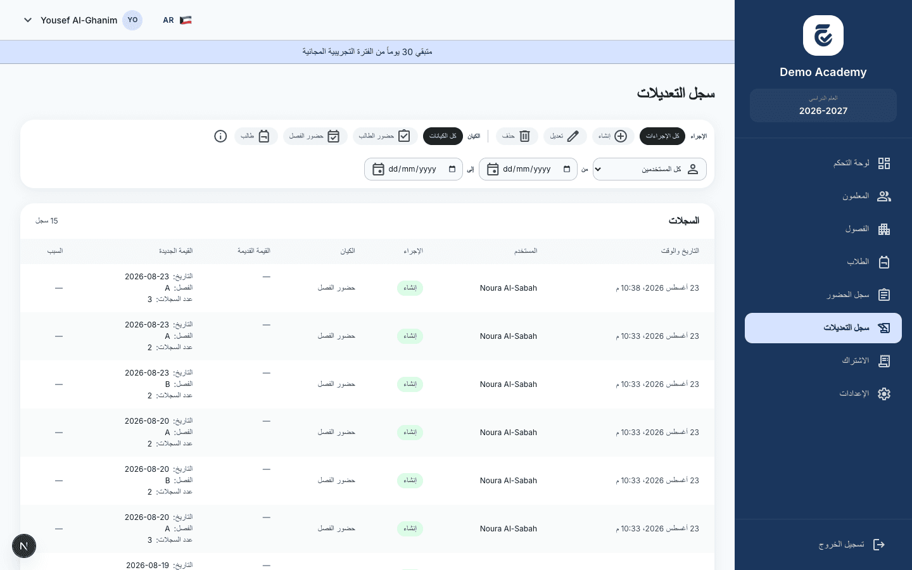Image resolution: width=912 pixels, height=570 pixels.
Task: Open الإعدادات via the gear icon
Action: [884, 394]
